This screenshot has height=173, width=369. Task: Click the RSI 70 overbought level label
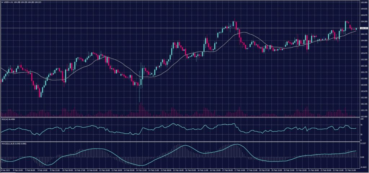click(361, 125)
